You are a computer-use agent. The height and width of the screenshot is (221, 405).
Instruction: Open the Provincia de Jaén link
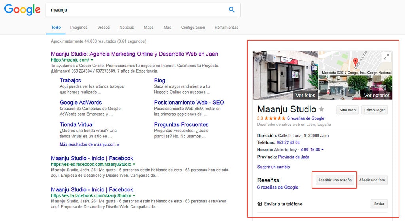294,157
